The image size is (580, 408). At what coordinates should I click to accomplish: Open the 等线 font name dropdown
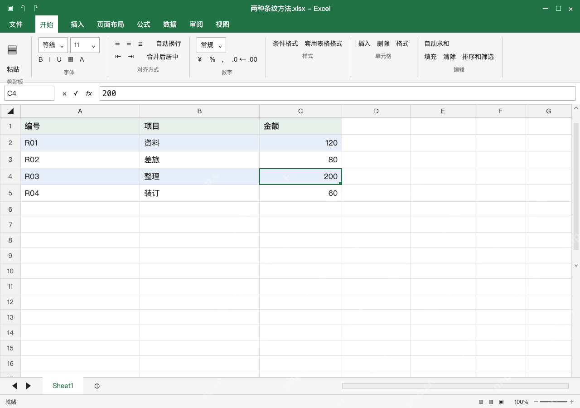click(53, 45)
